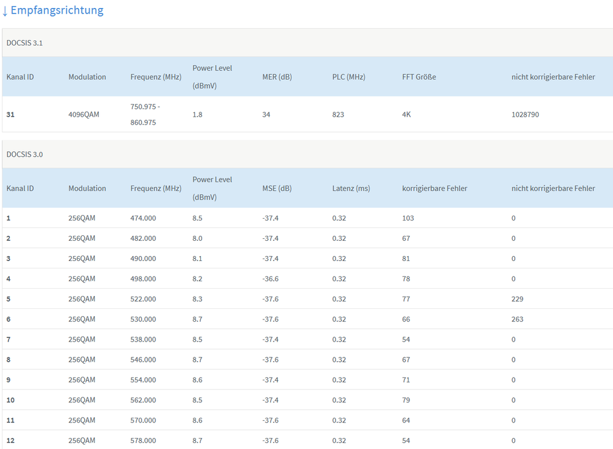
Task: Select the DOCSIS 3.1 section title
Action: pos(25,43)
